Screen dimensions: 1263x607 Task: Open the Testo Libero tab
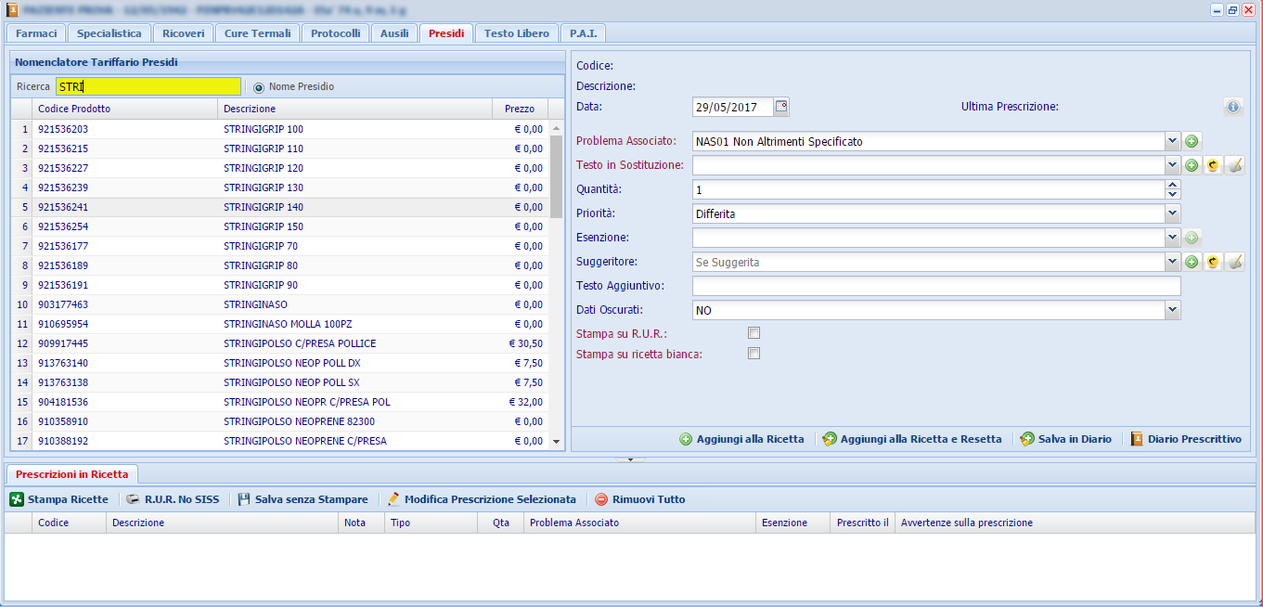[517, 33]
